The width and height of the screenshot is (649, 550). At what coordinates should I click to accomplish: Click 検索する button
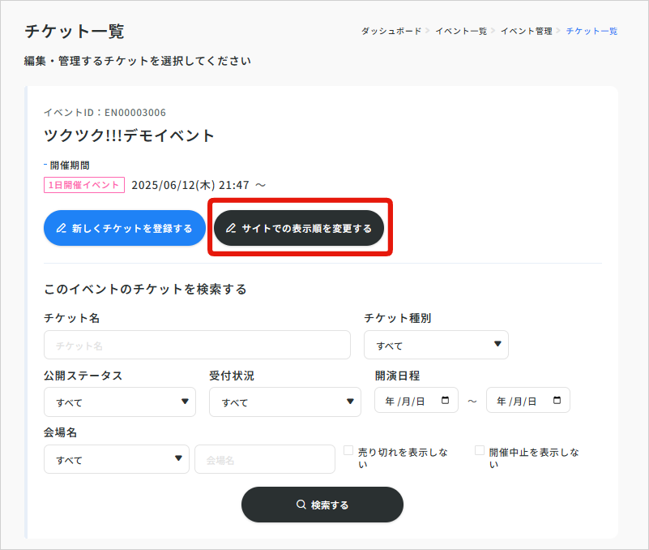[x=322, y=505]
